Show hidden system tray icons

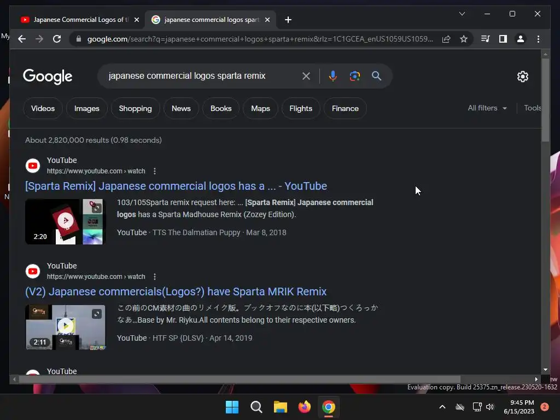tap(442, 407)
